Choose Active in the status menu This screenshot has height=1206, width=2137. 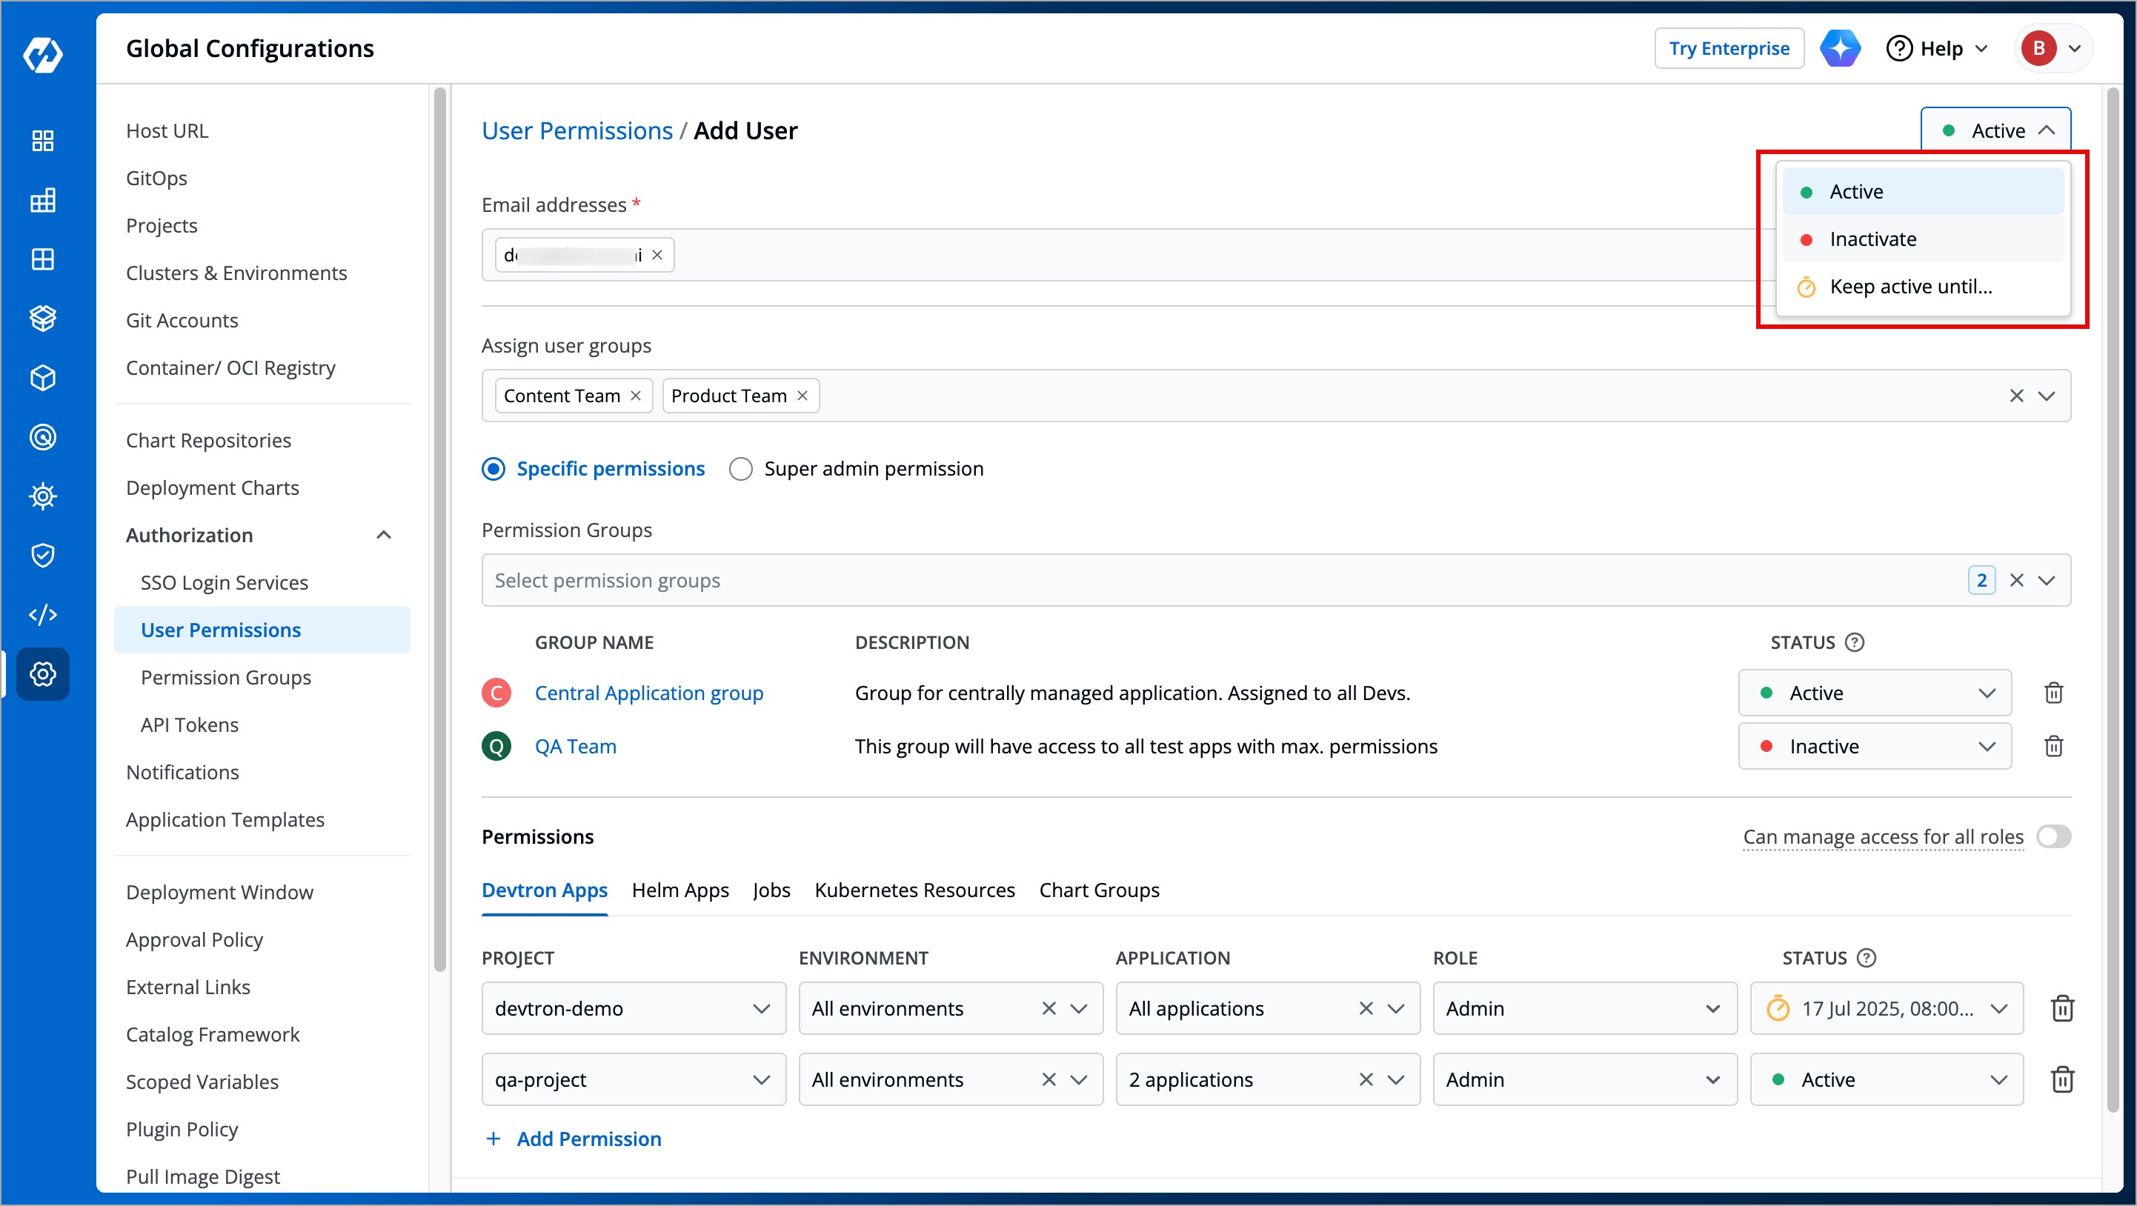(x=1922, y=192)
